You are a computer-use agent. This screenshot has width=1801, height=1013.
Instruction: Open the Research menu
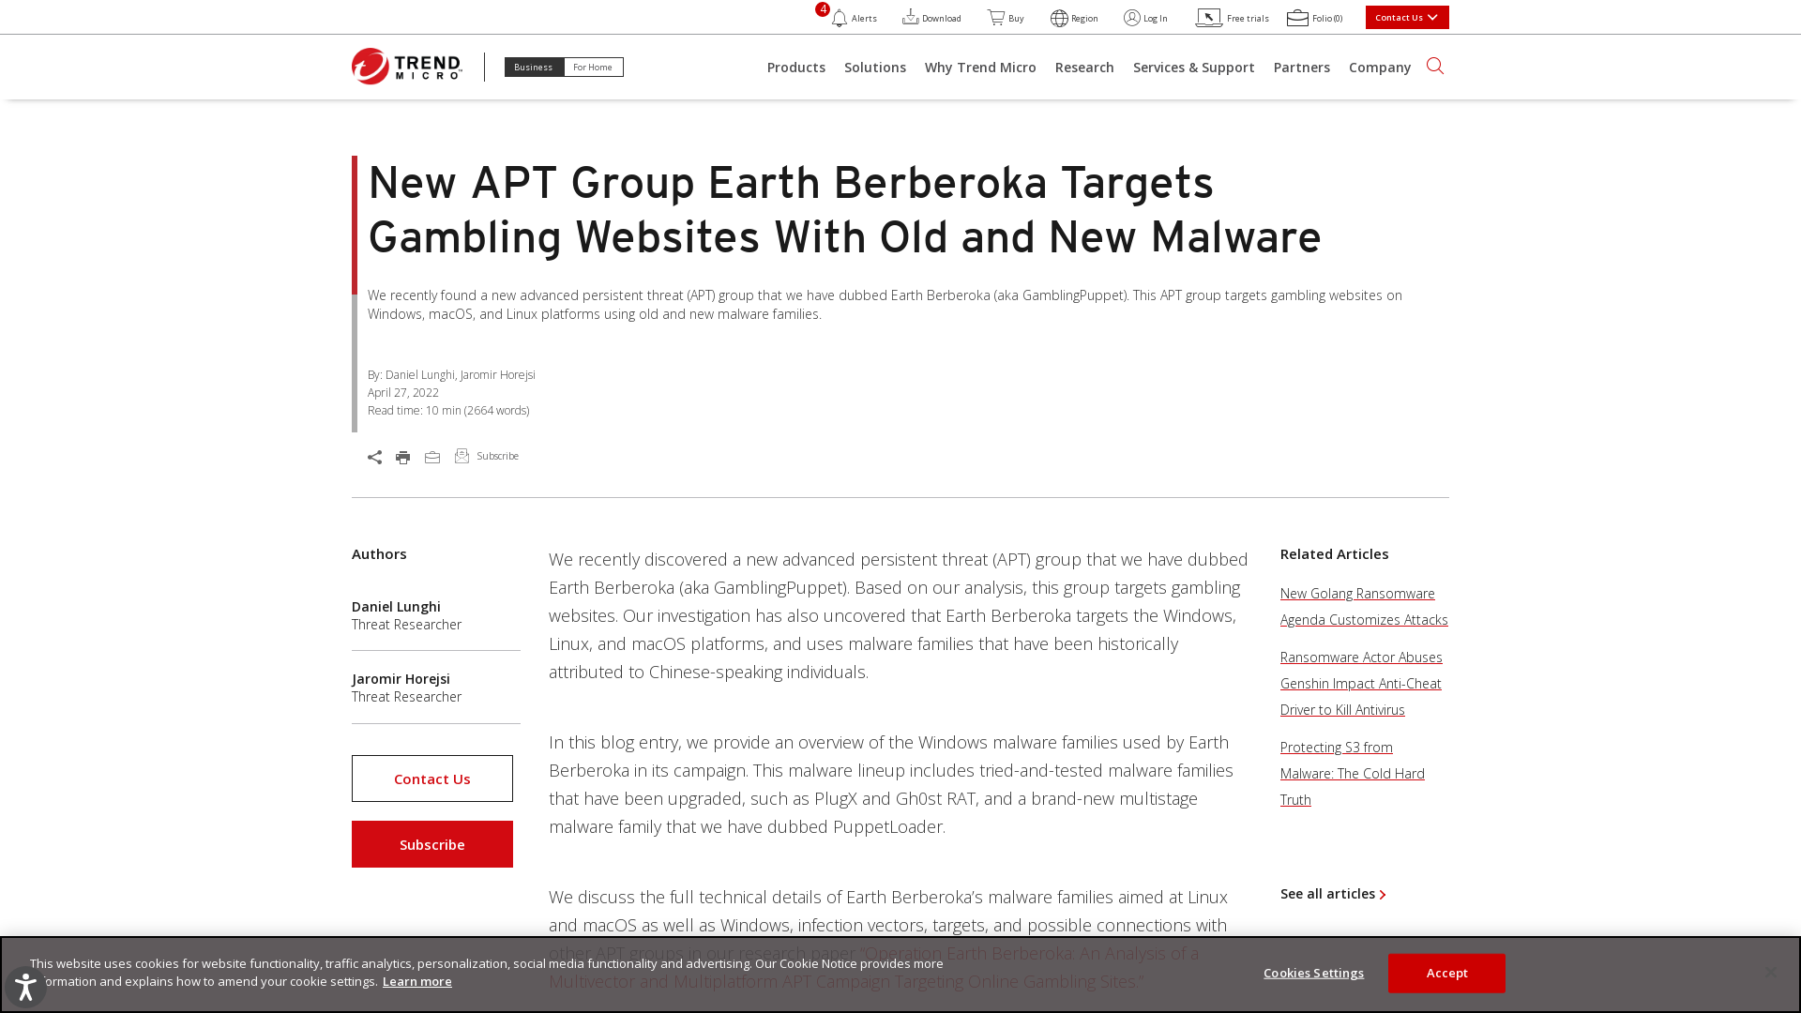tap(1084, 68)
